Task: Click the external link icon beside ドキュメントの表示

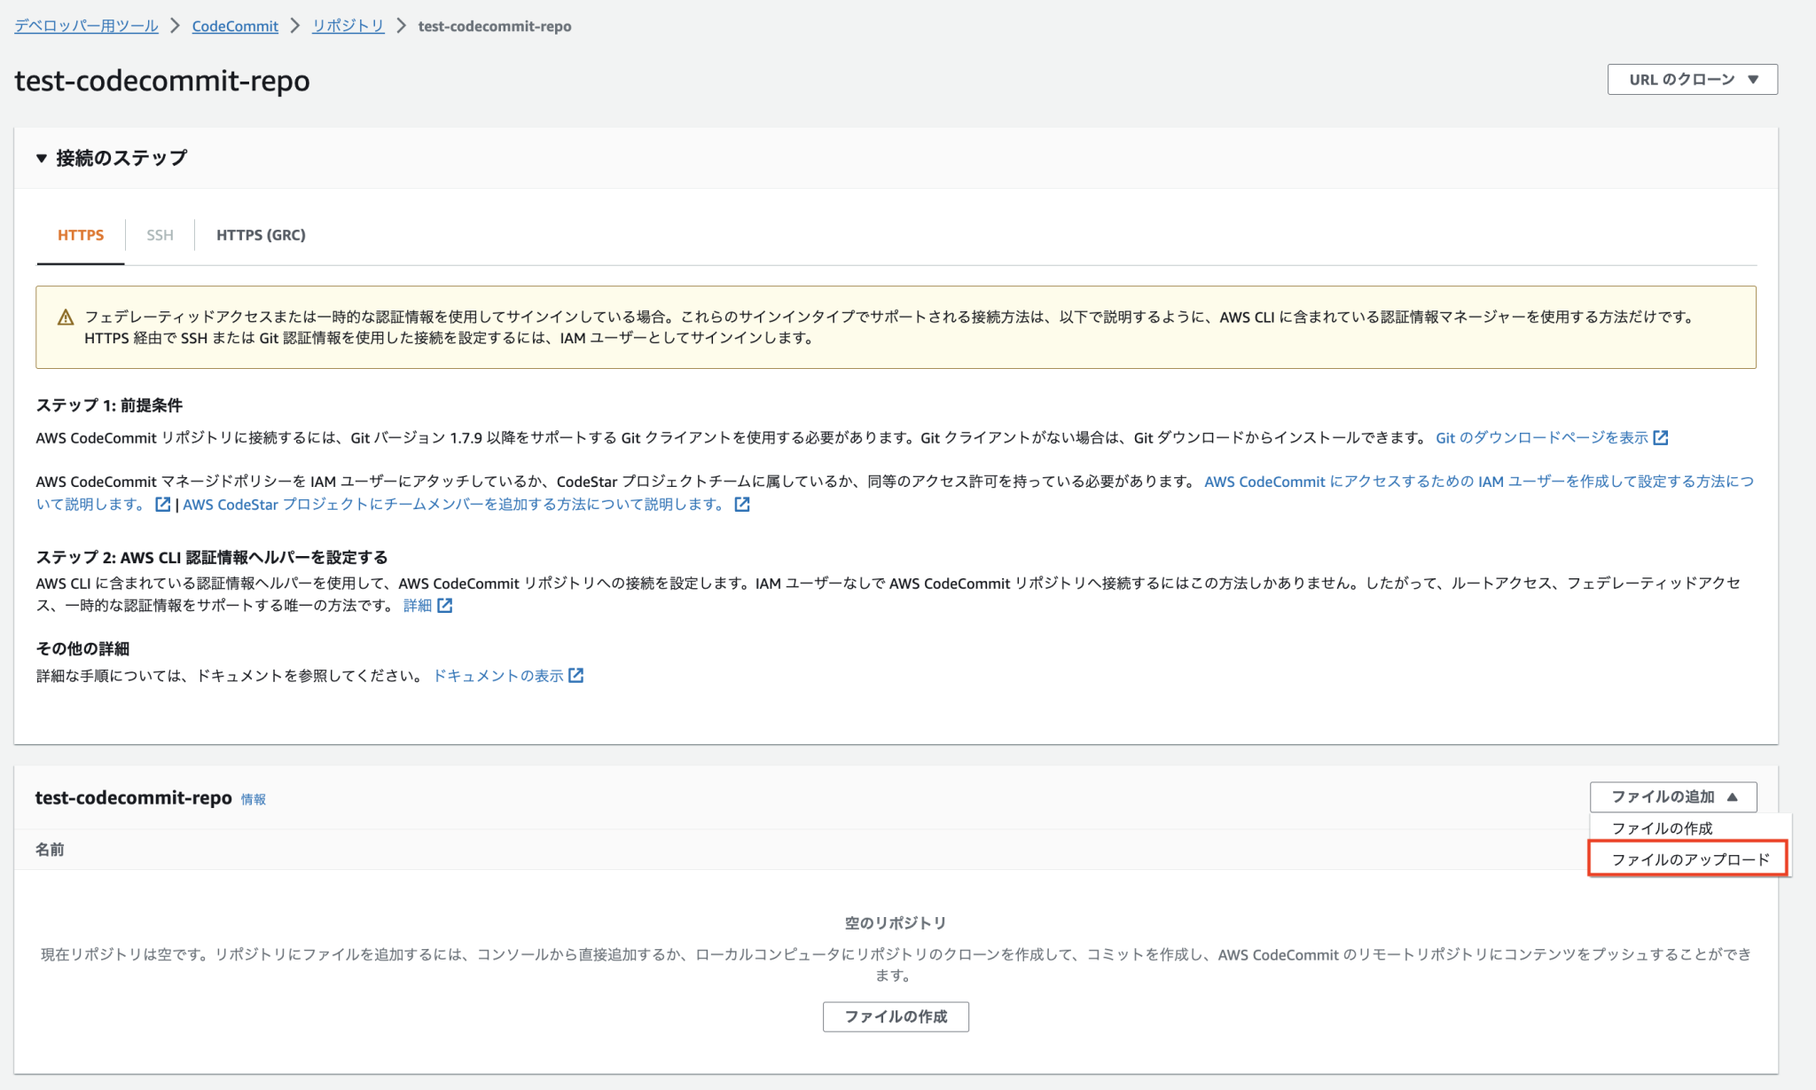Action: [576, 675]
